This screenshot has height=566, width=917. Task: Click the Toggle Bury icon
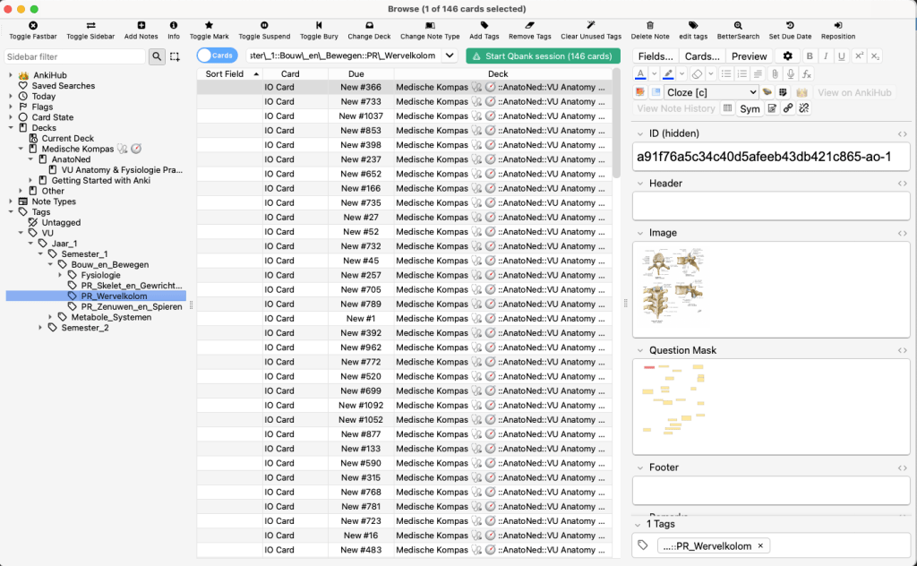(319, 25)
